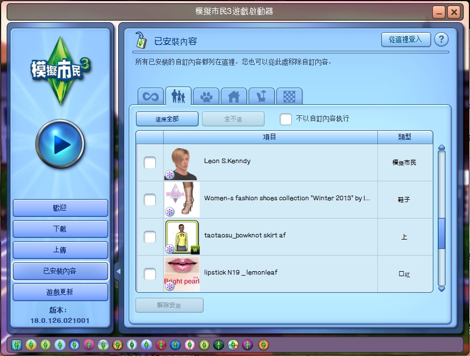470x356 pixels.
Task: Click the 從這裡登入 login button
Action: [406, 39]
